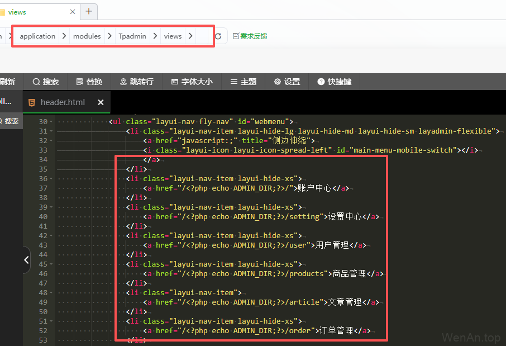This screenshot has width=506, height=346.
Task: Open a new tab with plus button
Action: point(89,12)
